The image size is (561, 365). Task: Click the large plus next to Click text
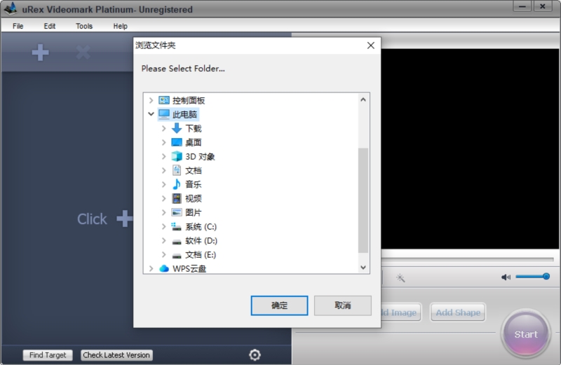pyautogui.click(x=125, y=219)
